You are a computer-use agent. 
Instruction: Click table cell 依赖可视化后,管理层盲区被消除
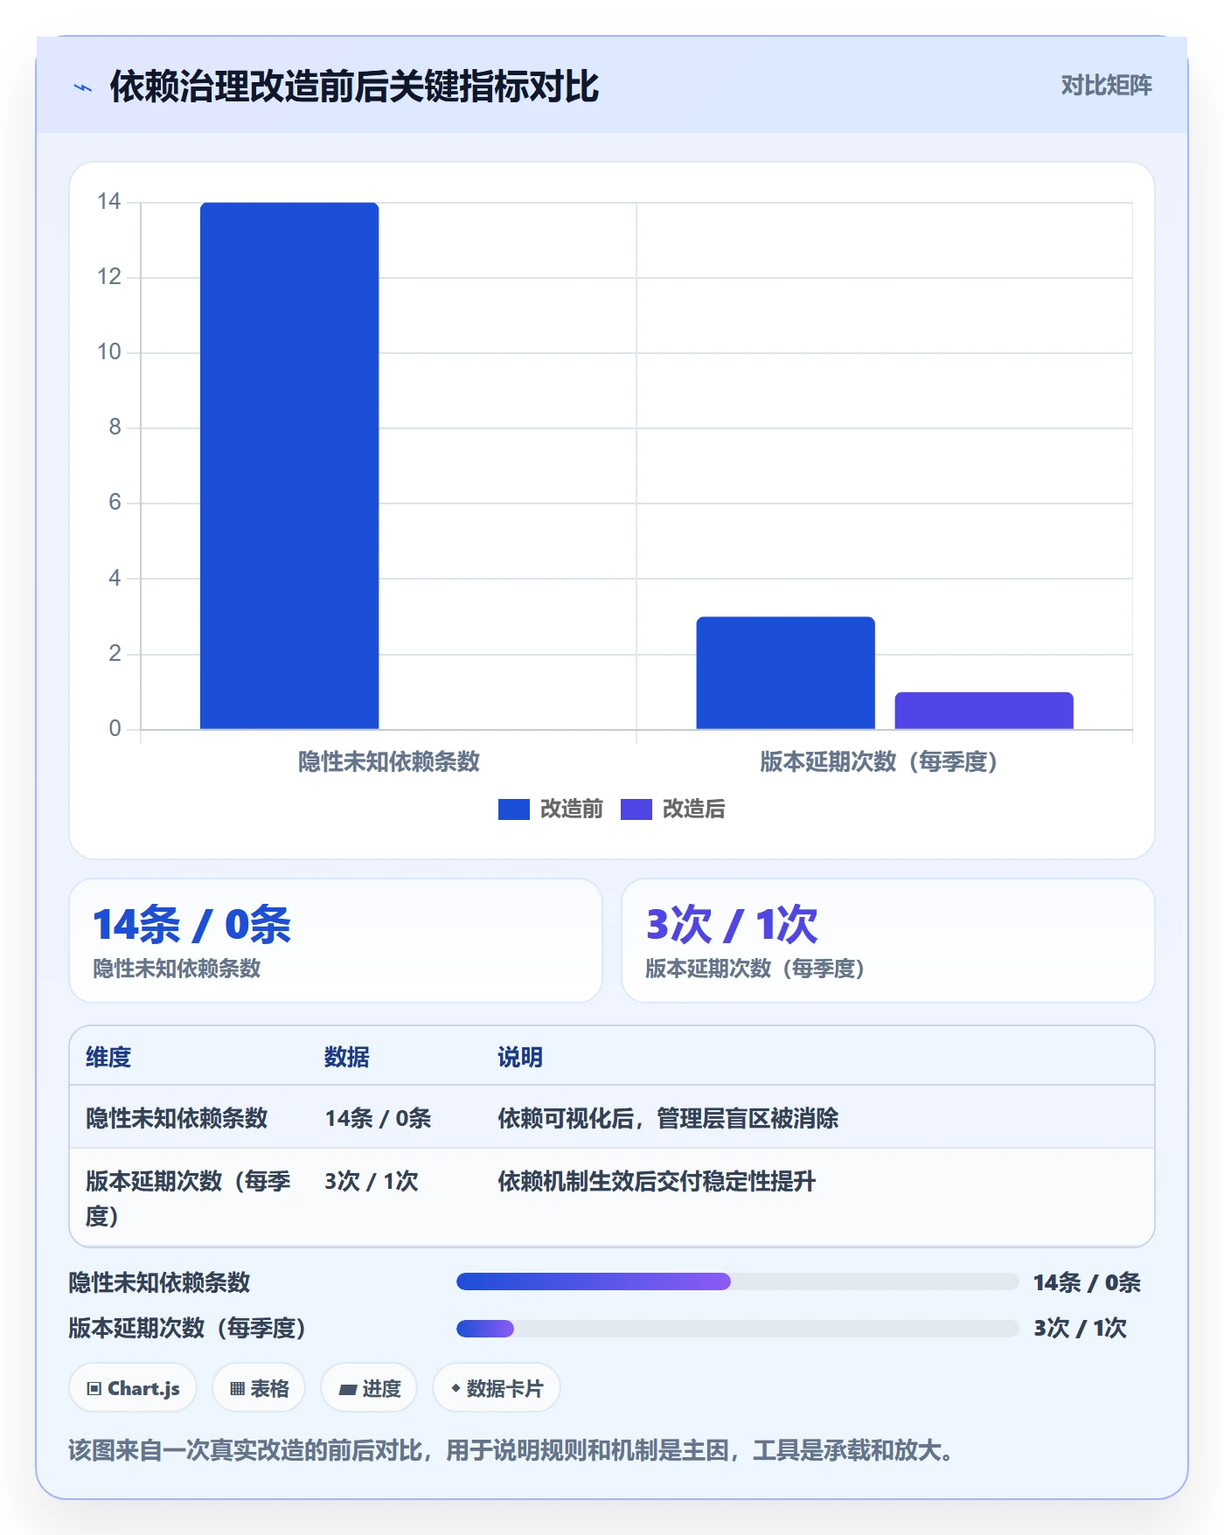[668, 1119]
